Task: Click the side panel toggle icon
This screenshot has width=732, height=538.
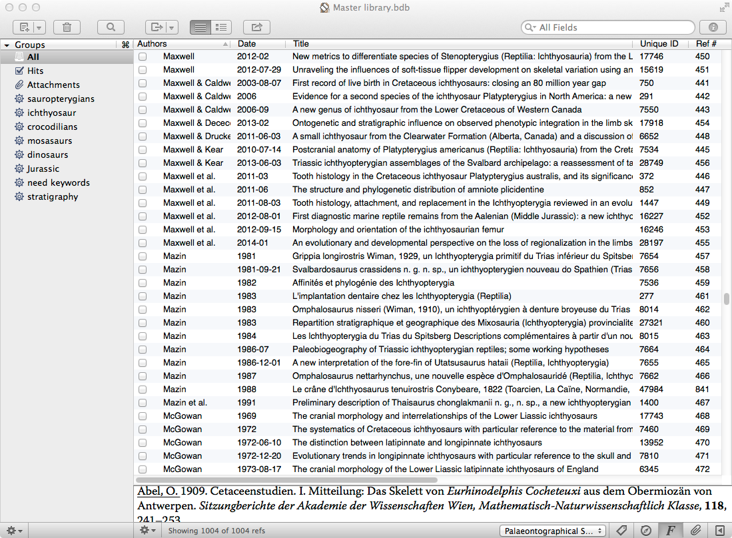Action: 720,531
